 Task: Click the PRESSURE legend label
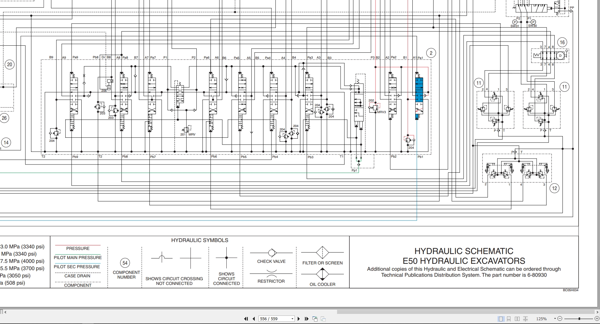78,248
